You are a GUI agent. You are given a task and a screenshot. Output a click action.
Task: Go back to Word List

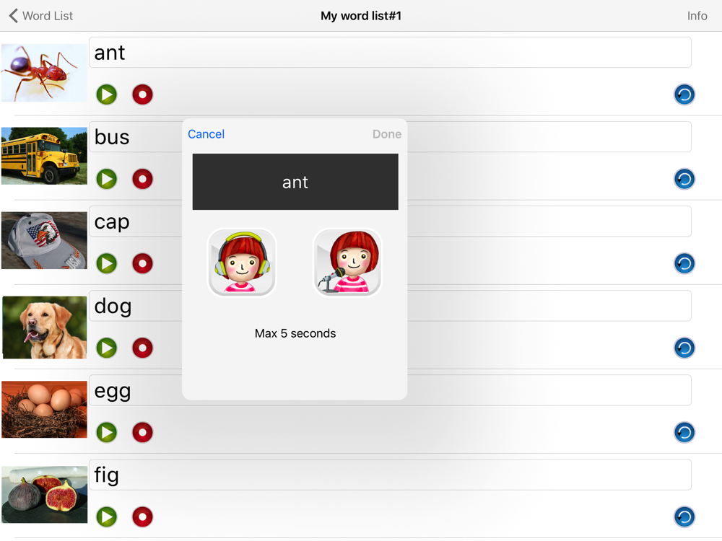pyautogui.click(x=40, y=16)
